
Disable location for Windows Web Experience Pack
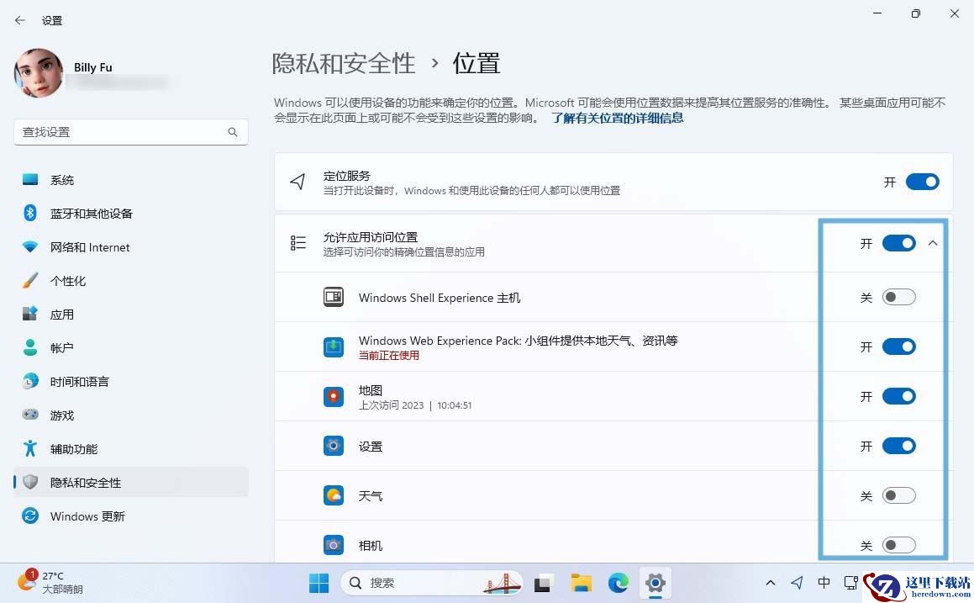point(899,346)
